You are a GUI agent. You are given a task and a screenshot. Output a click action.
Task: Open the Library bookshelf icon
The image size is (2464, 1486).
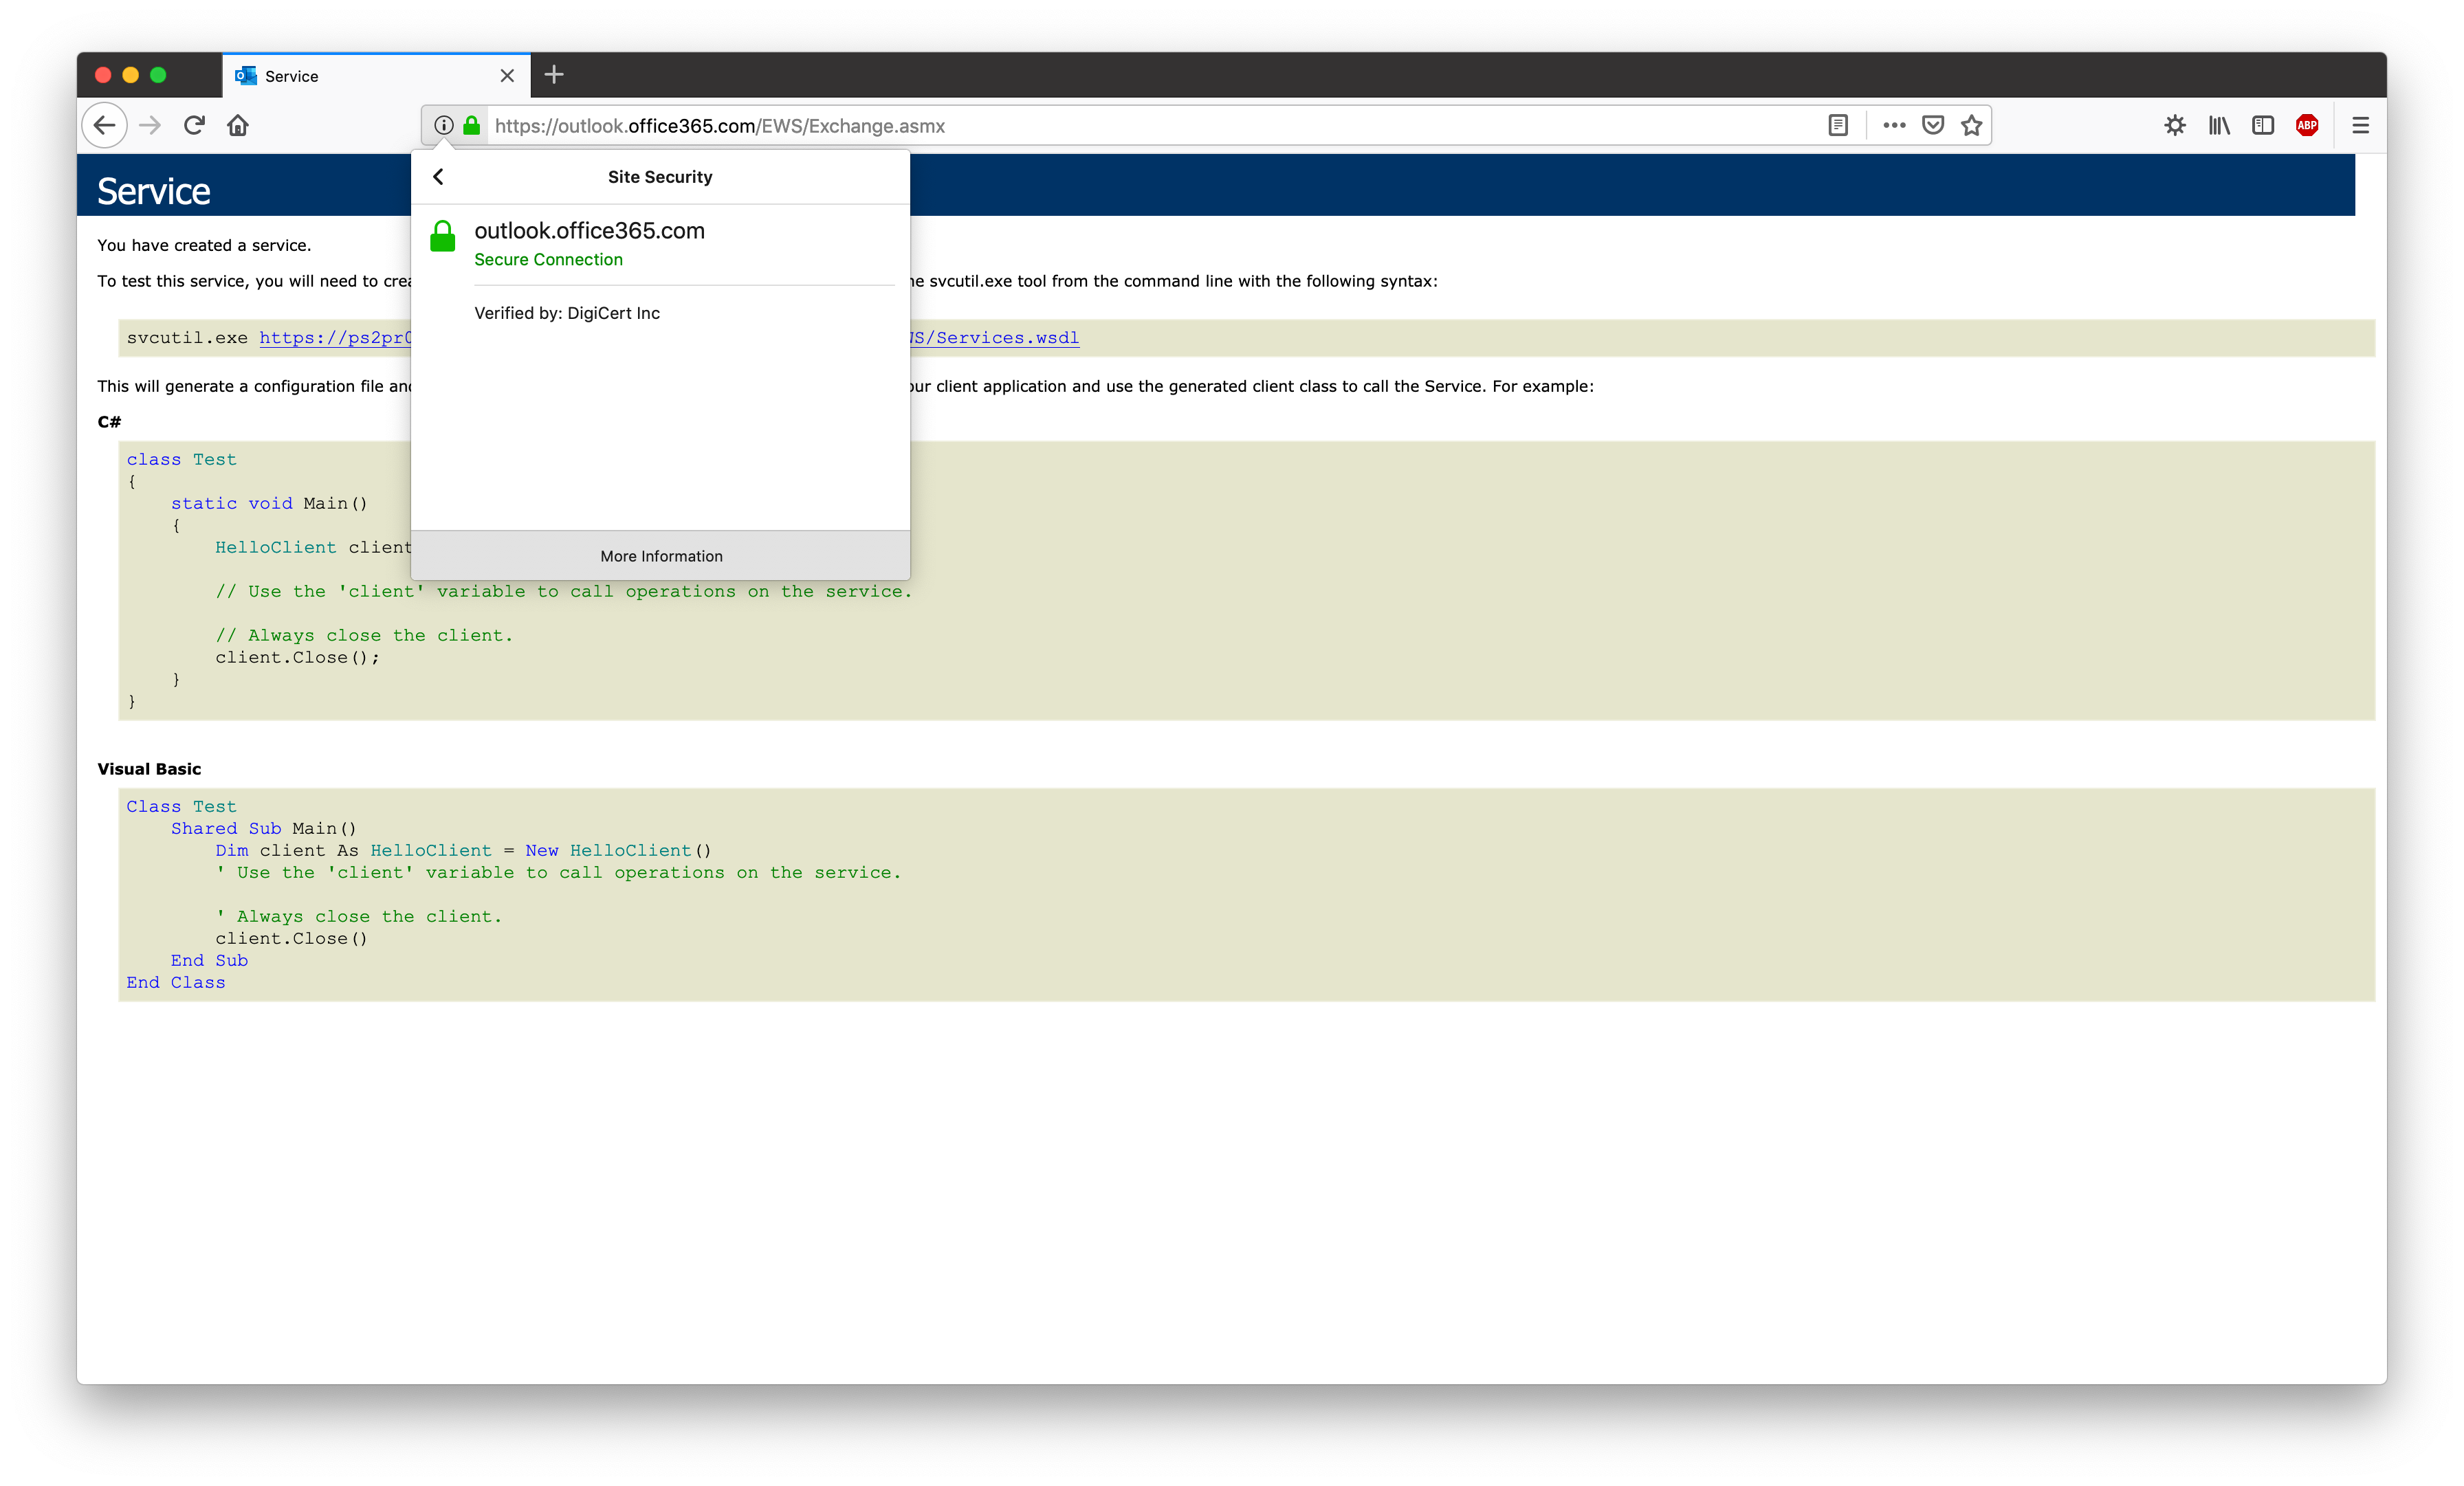(2218, 125)
